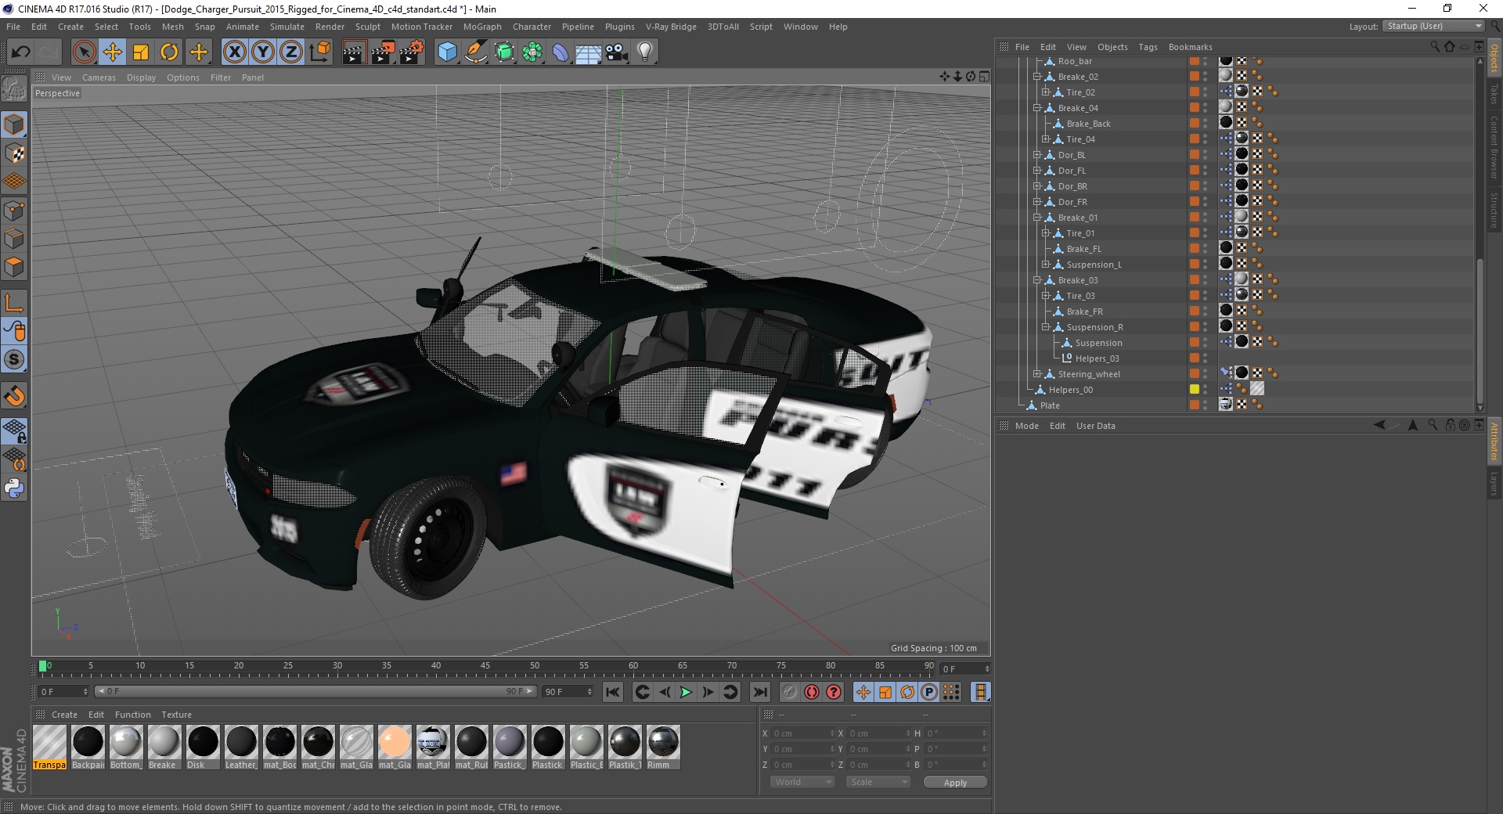Image resolution: width=1503 pixels, height=814 pixels.
Task: Select the Transpa material swatch
Action: point(49,747)
